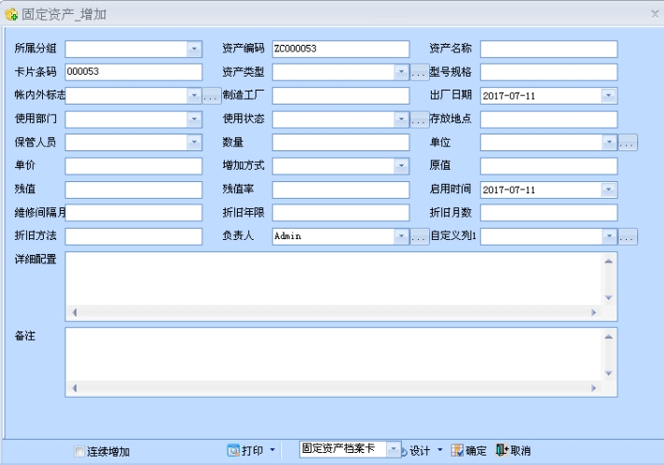Click the 制造工厂 input field
The width and height of the screenshot is (664, 465).
click(x=341, y=95)
